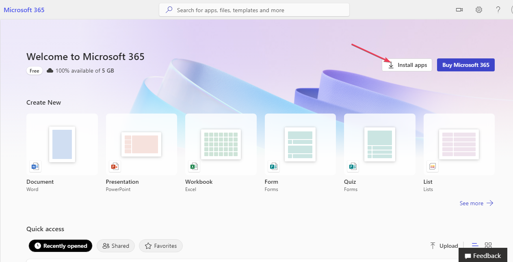Click the Welcome to Microsoft 365 heading
This screenshot has width=513, height=262.
(85, 57)
